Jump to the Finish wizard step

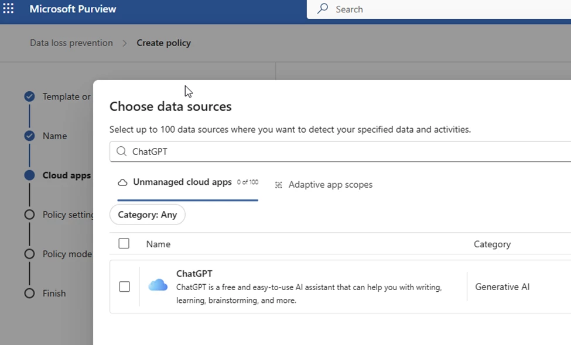click(x=54, y=294)
